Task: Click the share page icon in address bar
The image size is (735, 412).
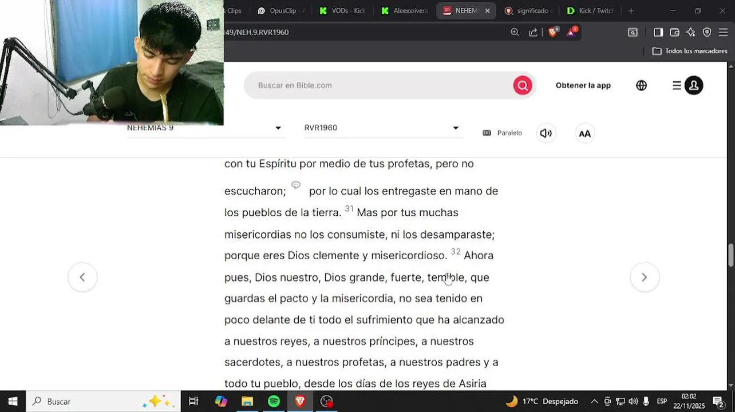Action: pyautogui.click(x=533, y=32)
